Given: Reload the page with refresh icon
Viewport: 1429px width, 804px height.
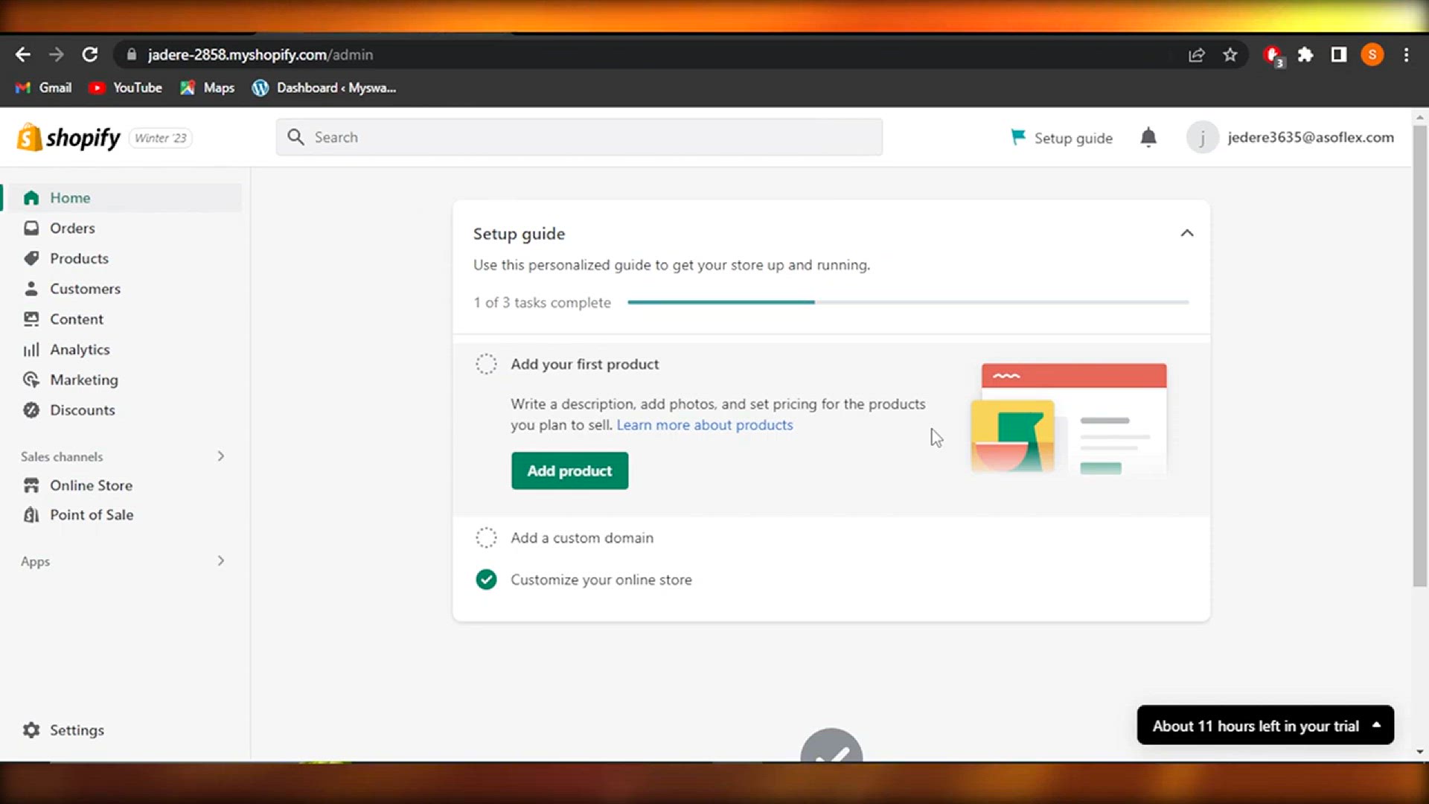Looking at the screenshot, I should click(x=90, y=54).
